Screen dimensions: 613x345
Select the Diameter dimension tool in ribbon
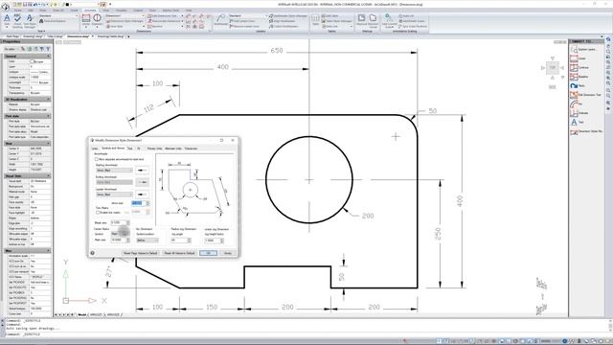(97, 21)
